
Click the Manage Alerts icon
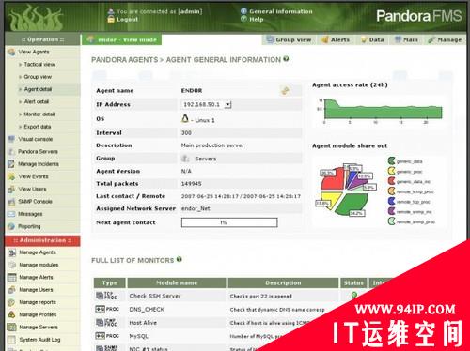(12, 278)
